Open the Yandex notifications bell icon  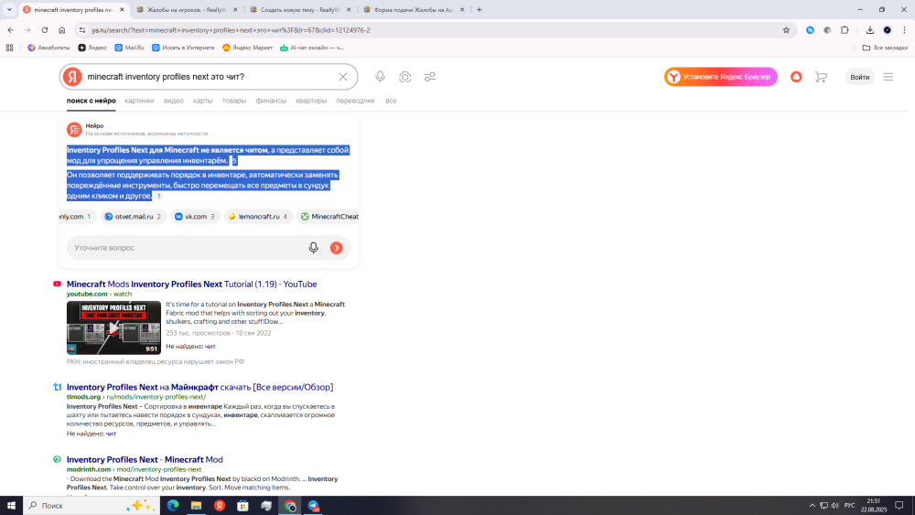click(796, 77)
